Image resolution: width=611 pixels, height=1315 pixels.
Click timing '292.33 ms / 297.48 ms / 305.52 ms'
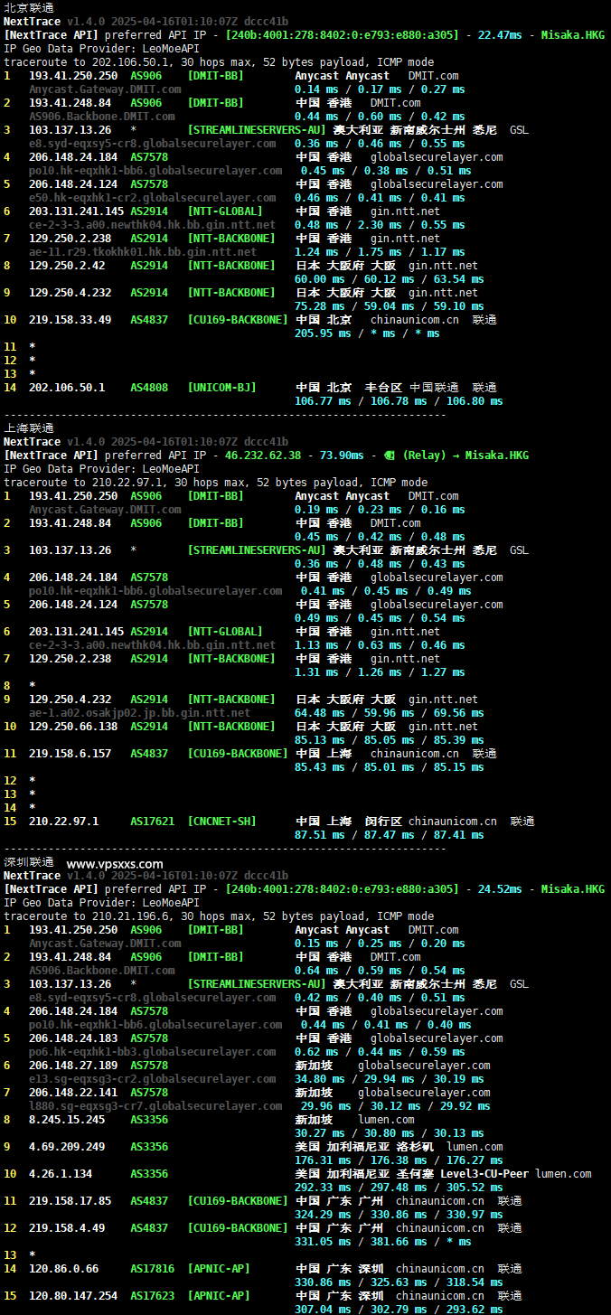399,1188
